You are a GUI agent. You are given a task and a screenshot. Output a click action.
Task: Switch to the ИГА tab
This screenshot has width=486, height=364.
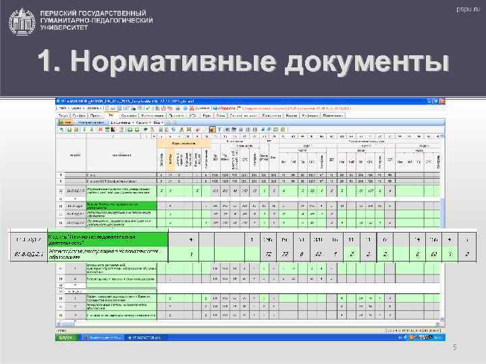pyautogui.click(x=193, y=116)
